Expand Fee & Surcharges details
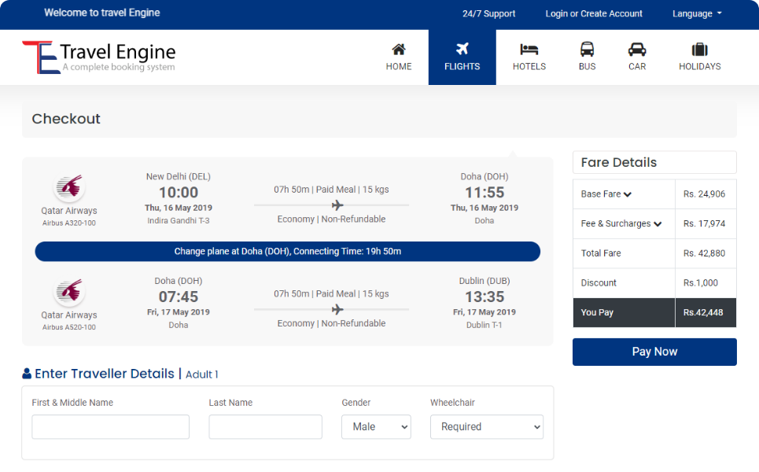The height and width of the screenshot is (472, 759). (x=658, y=224)
